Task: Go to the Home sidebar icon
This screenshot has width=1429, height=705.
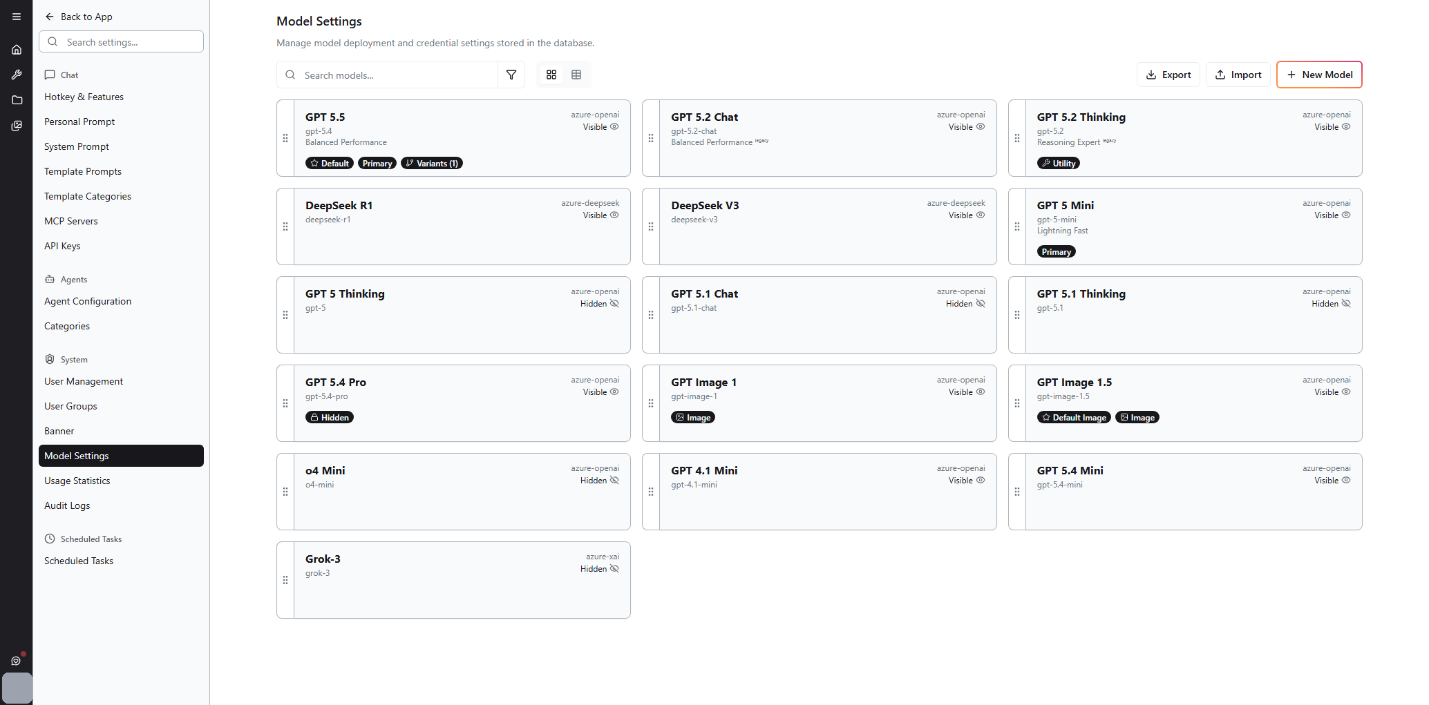Action: tap(17, 50)
